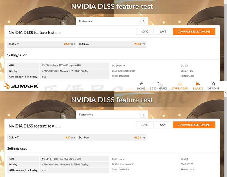Click the upper Settings used heading
This screenshot has width=227, height=177.
tap(17, 55)
